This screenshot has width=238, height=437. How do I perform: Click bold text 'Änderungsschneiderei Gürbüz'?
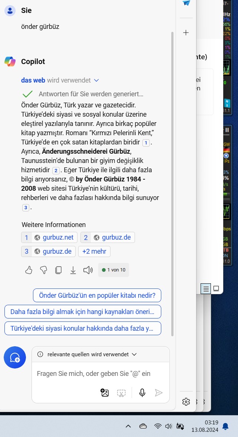(x=86, y=151)
